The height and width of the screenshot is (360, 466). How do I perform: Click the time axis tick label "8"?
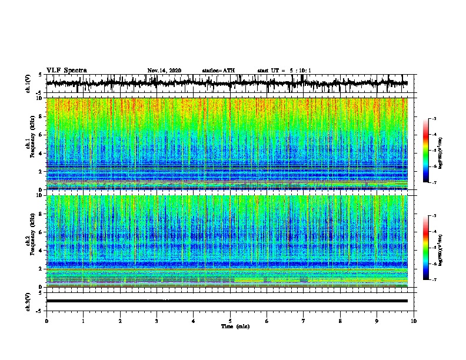coord(340,321)
